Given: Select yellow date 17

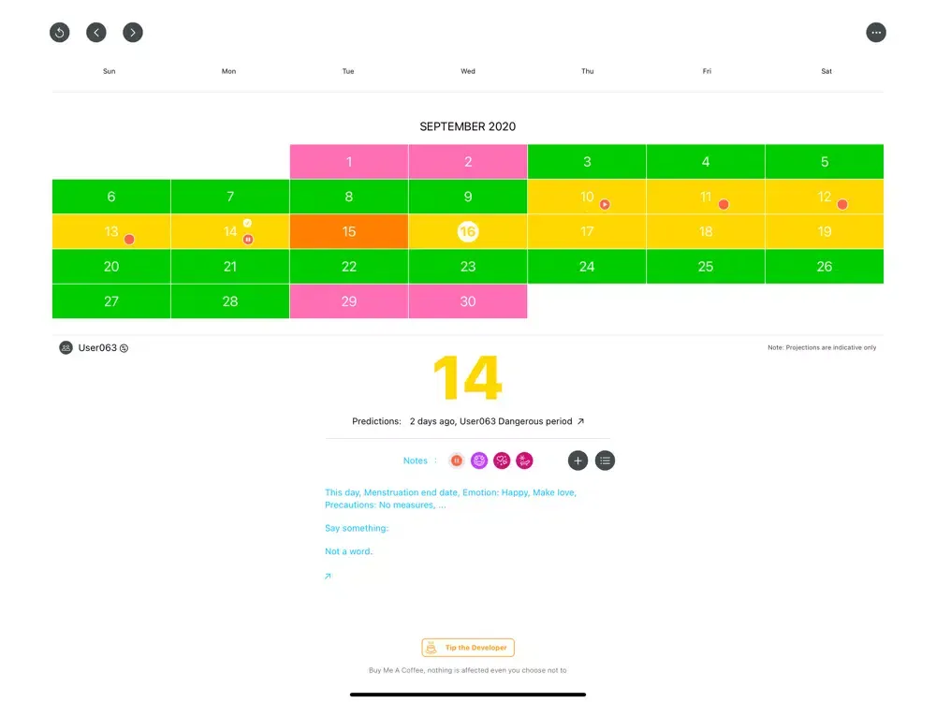Looking at the screenshot, I should click(x=587, y=231).
